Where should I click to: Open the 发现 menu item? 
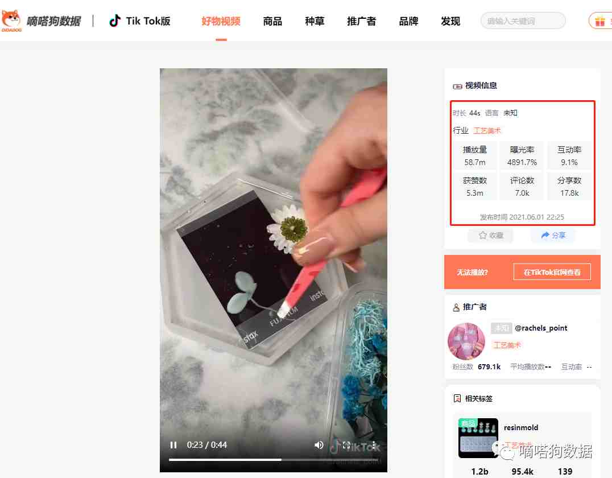coord(450,21)
